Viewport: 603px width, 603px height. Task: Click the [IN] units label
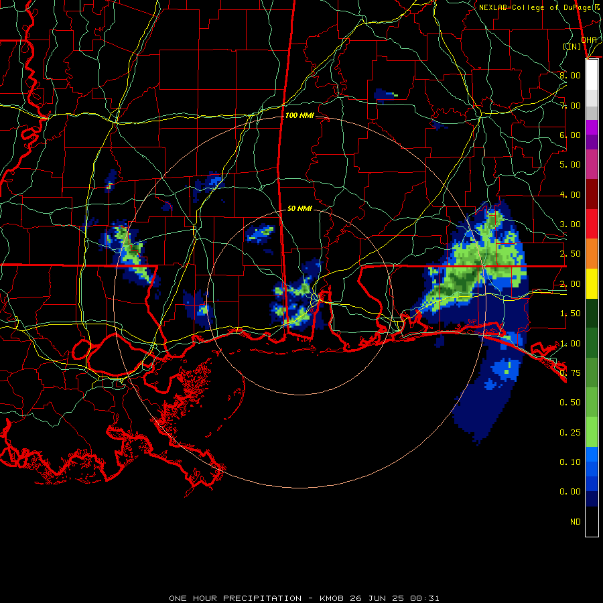click(x=572, y=46)
